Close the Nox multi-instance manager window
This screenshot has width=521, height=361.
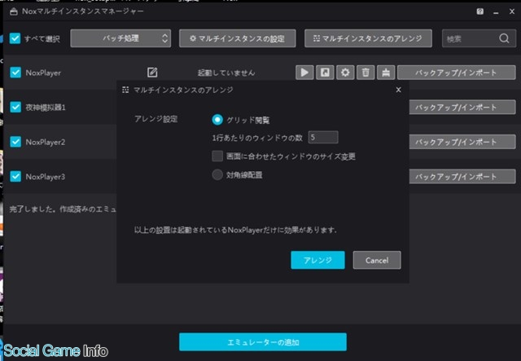[512, 11]
